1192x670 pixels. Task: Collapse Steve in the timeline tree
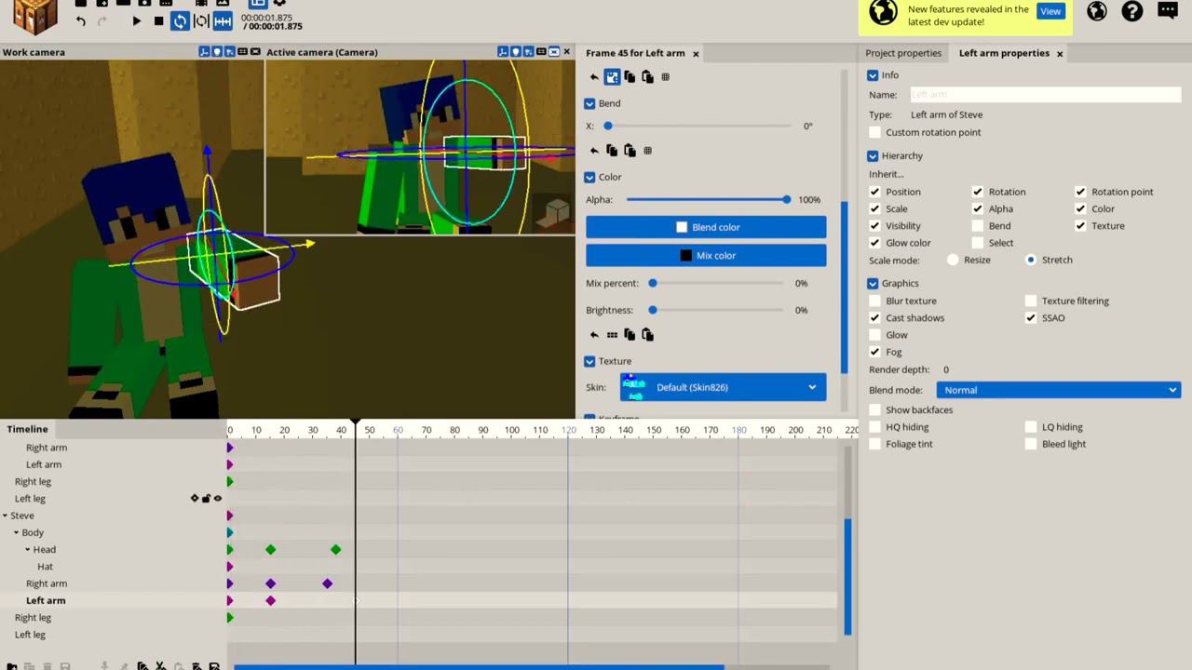click(x=5, y=516)
